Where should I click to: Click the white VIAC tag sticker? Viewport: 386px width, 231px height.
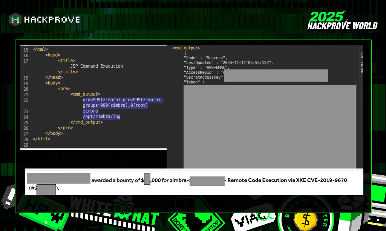click(252, 220)
